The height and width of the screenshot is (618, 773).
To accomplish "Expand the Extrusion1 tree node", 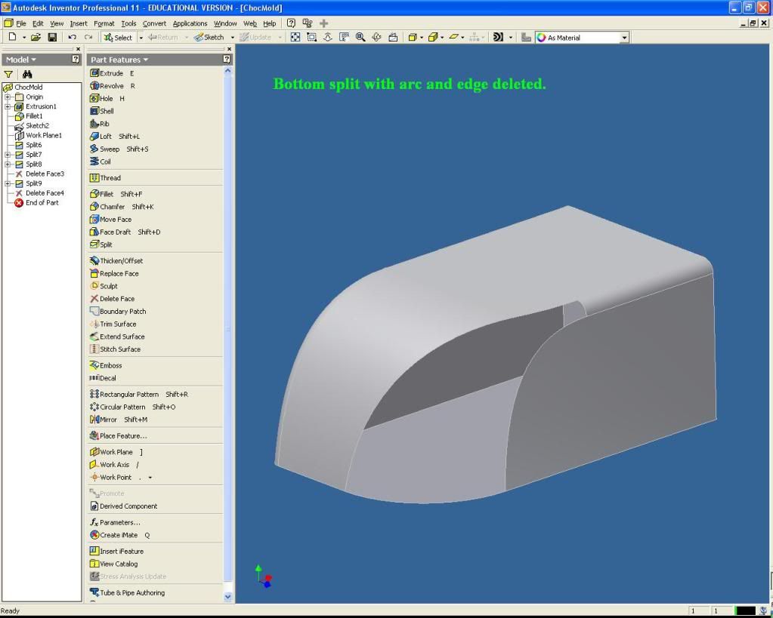I will (x=8, y=106).
